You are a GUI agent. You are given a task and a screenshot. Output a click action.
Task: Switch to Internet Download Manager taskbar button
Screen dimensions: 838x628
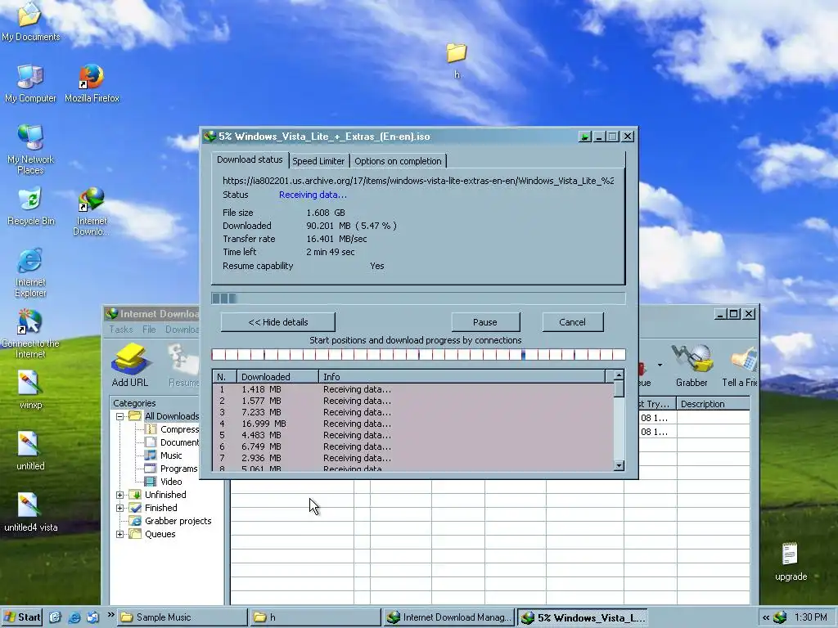[x=449, y=617]
